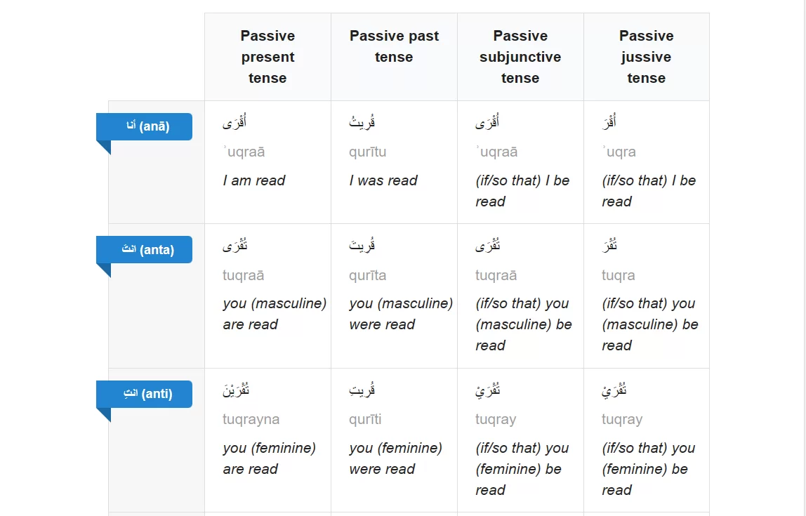Click the transliteration tuqrayna
Screen dimensions: 806x516
click(x=251, y=419)
